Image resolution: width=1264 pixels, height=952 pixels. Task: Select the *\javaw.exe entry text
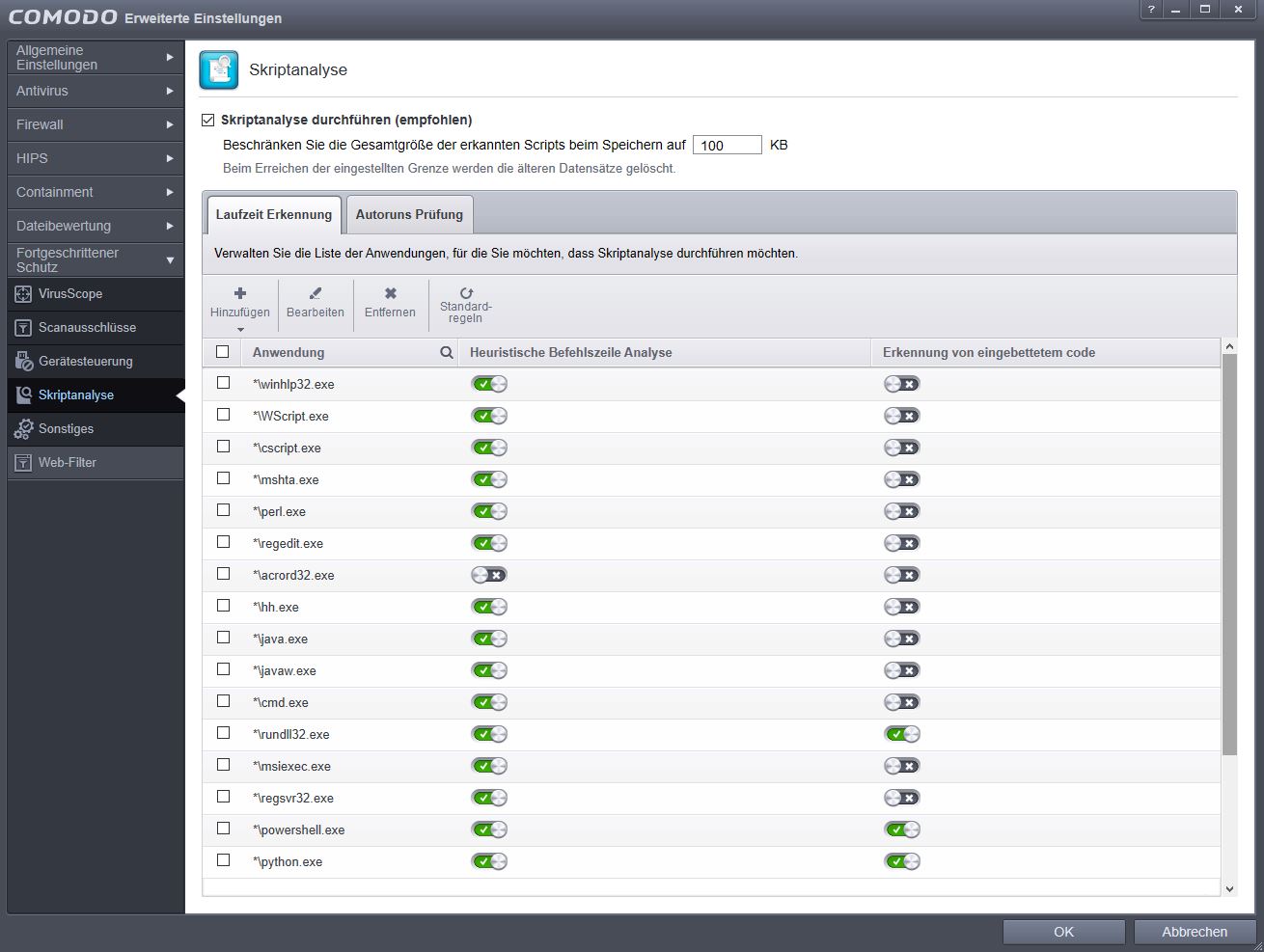pyautogui.click(x=285, y=671)
